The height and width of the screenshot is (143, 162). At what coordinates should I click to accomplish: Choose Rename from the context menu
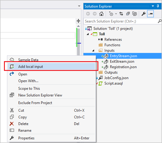[x=51, y=131]
